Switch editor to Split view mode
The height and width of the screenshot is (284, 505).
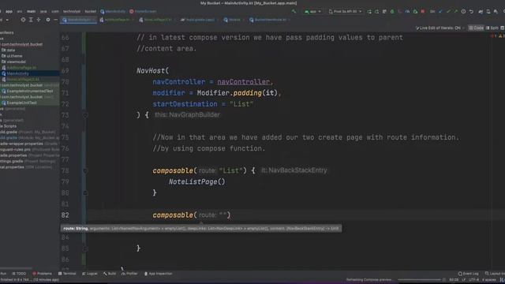[x=492, y=28]
